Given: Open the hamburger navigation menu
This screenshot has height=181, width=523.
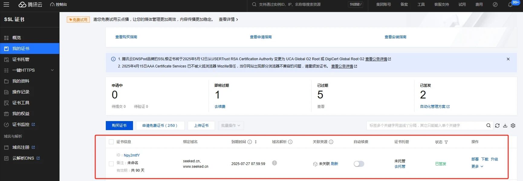Looking at the screenshot, I should pyautogui.click(x=6, y=5).
